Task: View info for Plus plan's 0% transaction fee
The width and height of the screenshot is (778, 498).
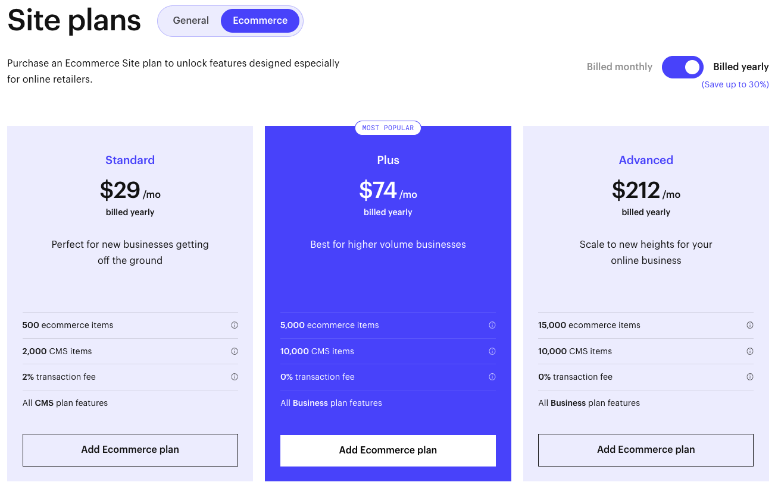Action: pos(492,377)
